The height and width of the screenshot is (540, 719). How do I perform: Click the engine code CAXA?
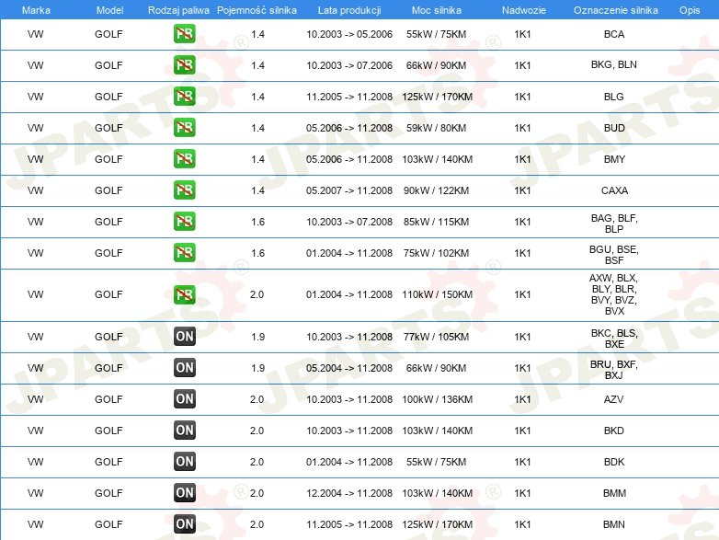[614, 190]
